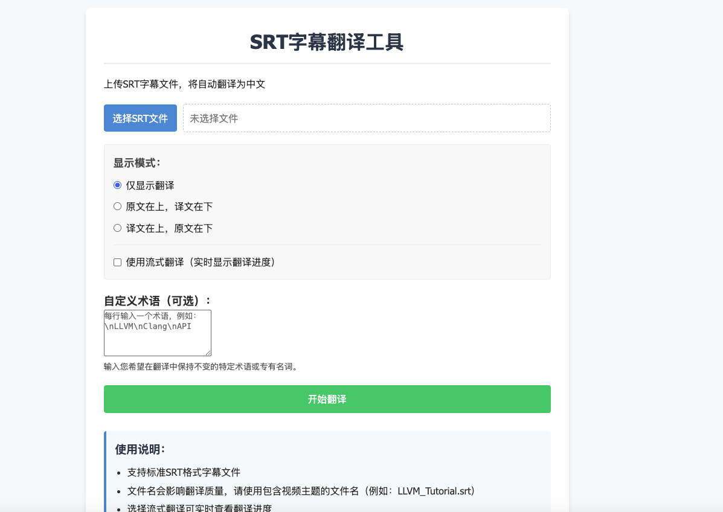Select the 原文在上，译文在下 radio option

coord(118,206)
